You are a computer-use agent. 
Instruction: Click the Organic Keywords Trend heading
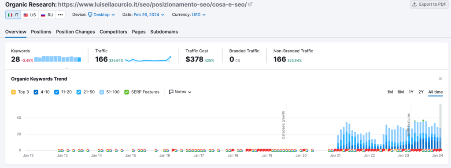pos(39,79)
